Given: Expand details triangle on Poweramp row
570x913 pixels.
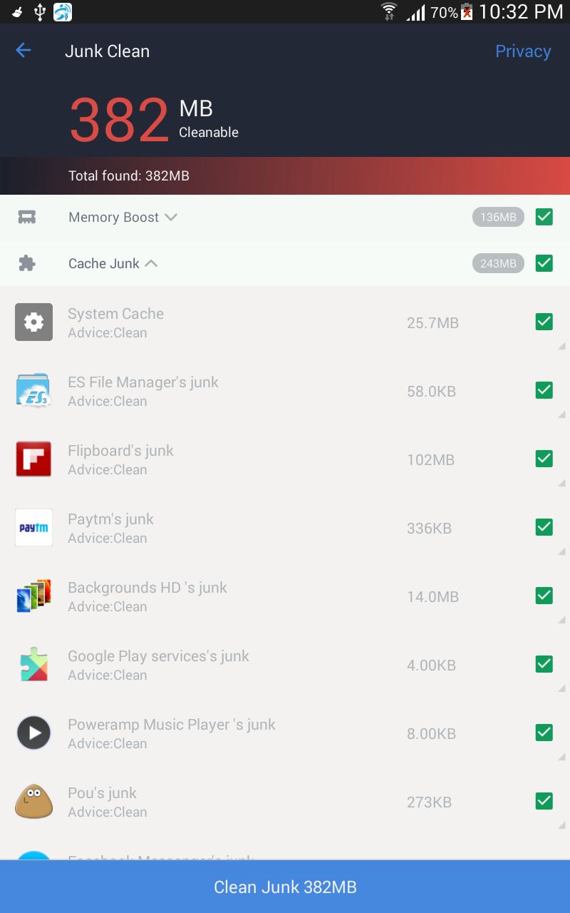Looking at the screenshot, I should 561,757.
